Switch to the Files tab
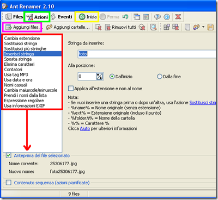Screen dimensions: 218x200 point(14,17)
